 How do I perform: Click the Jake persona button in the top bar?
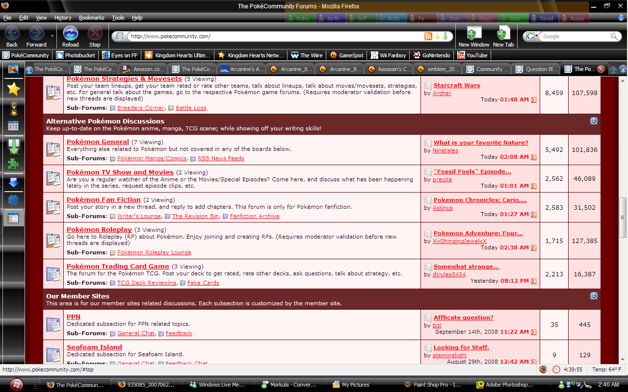coord(513,18)
